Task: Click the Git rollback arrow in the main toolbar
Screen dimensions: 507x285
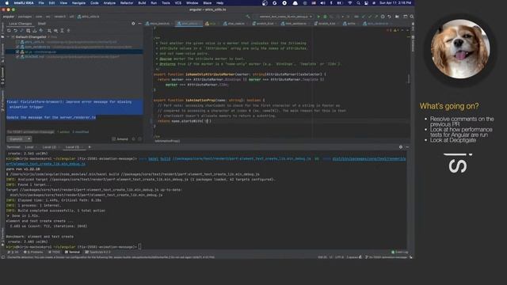Action: point(389,17)
